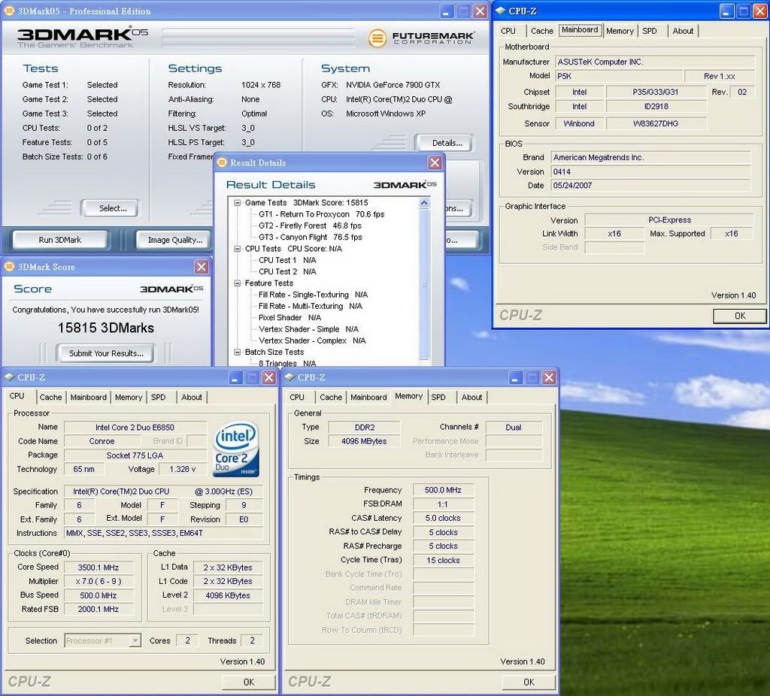Screen dimensions: 770x696
Task: Collapse the CPU Tests tree node
Action: point(238,249)
